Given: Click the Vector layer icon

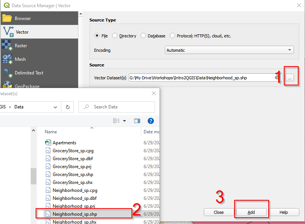Looking at the screenshot, I should point(8,32).
